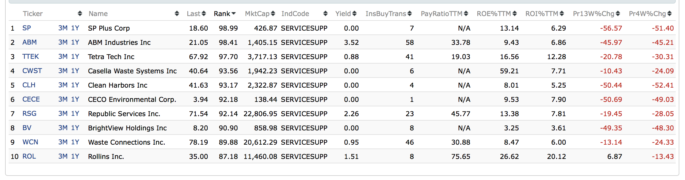Viewport: 685px width, 180px height.
Task: Sort table by Ticker column arrows
Action: coord(80,14)
